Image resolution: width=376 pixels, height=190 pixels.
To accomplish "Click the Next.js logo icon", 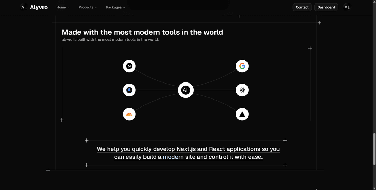I will pyautogui.click(x=129, y=66).
